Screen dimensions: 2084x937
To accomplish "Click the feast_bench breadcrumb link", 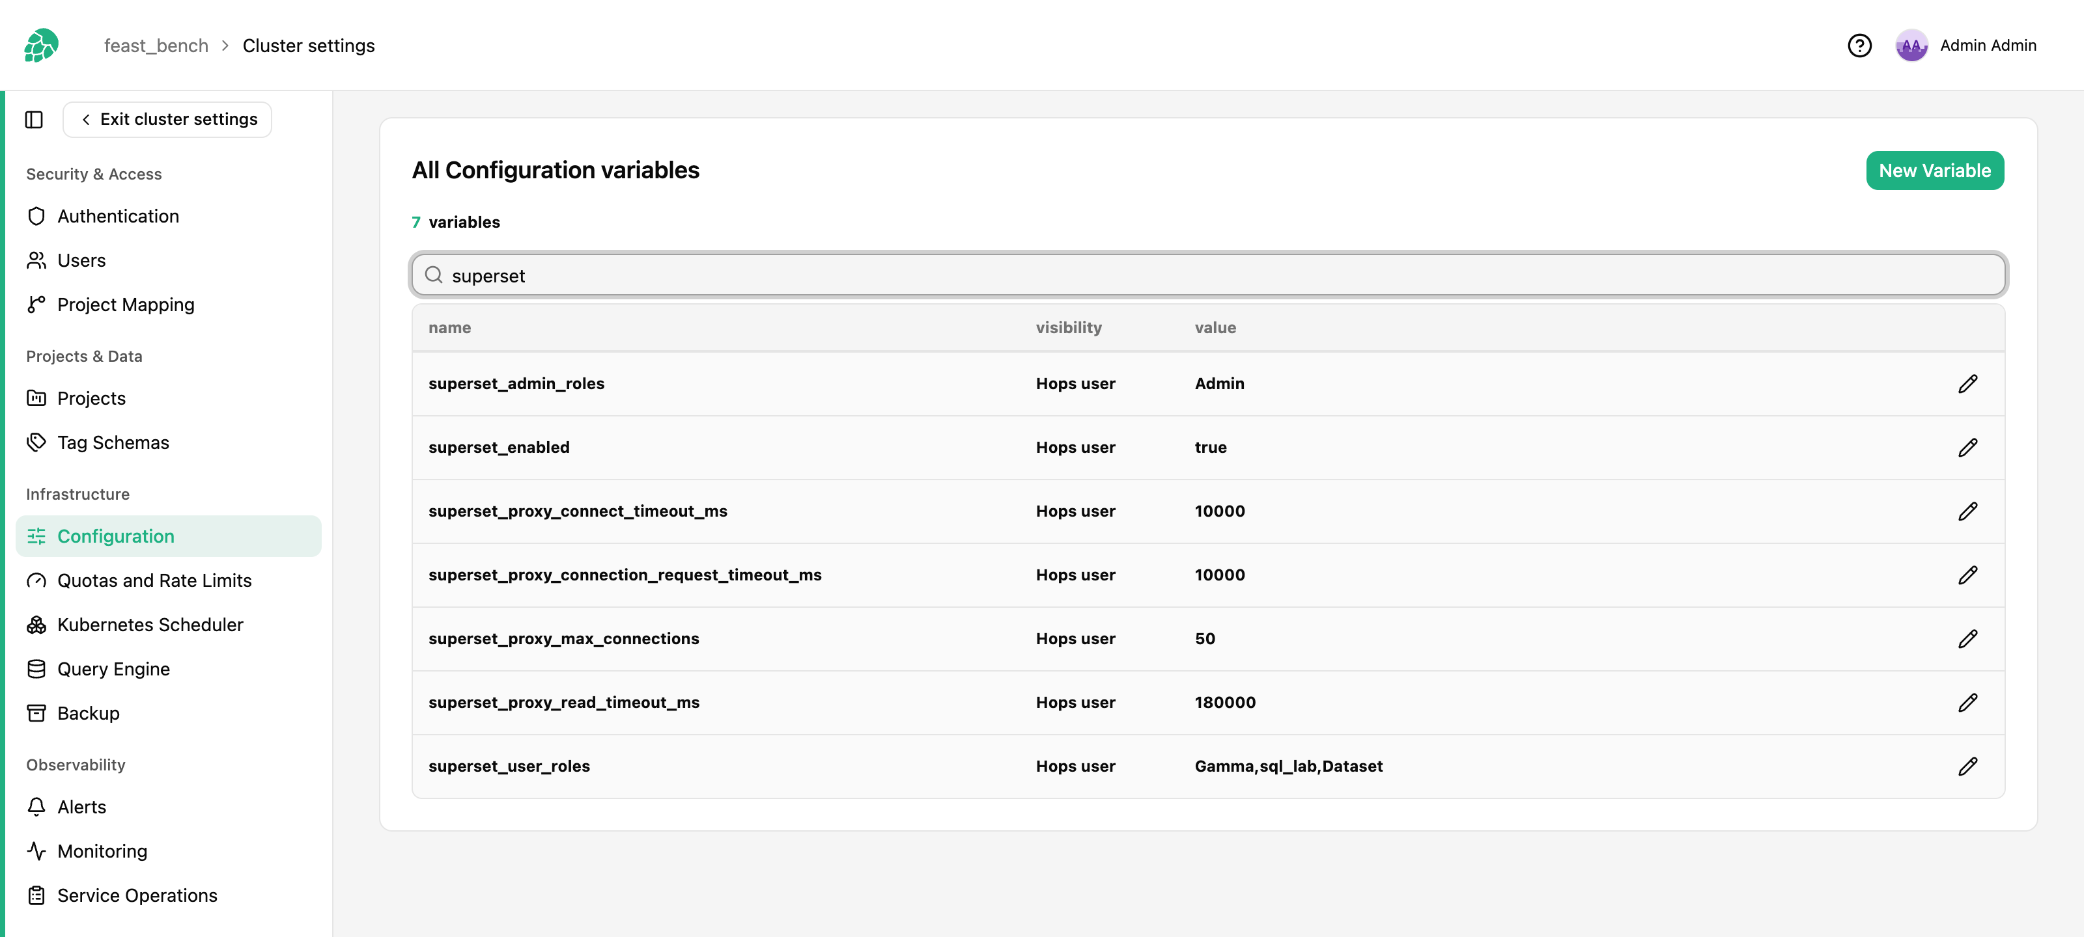I will click(x=156, y=46).
